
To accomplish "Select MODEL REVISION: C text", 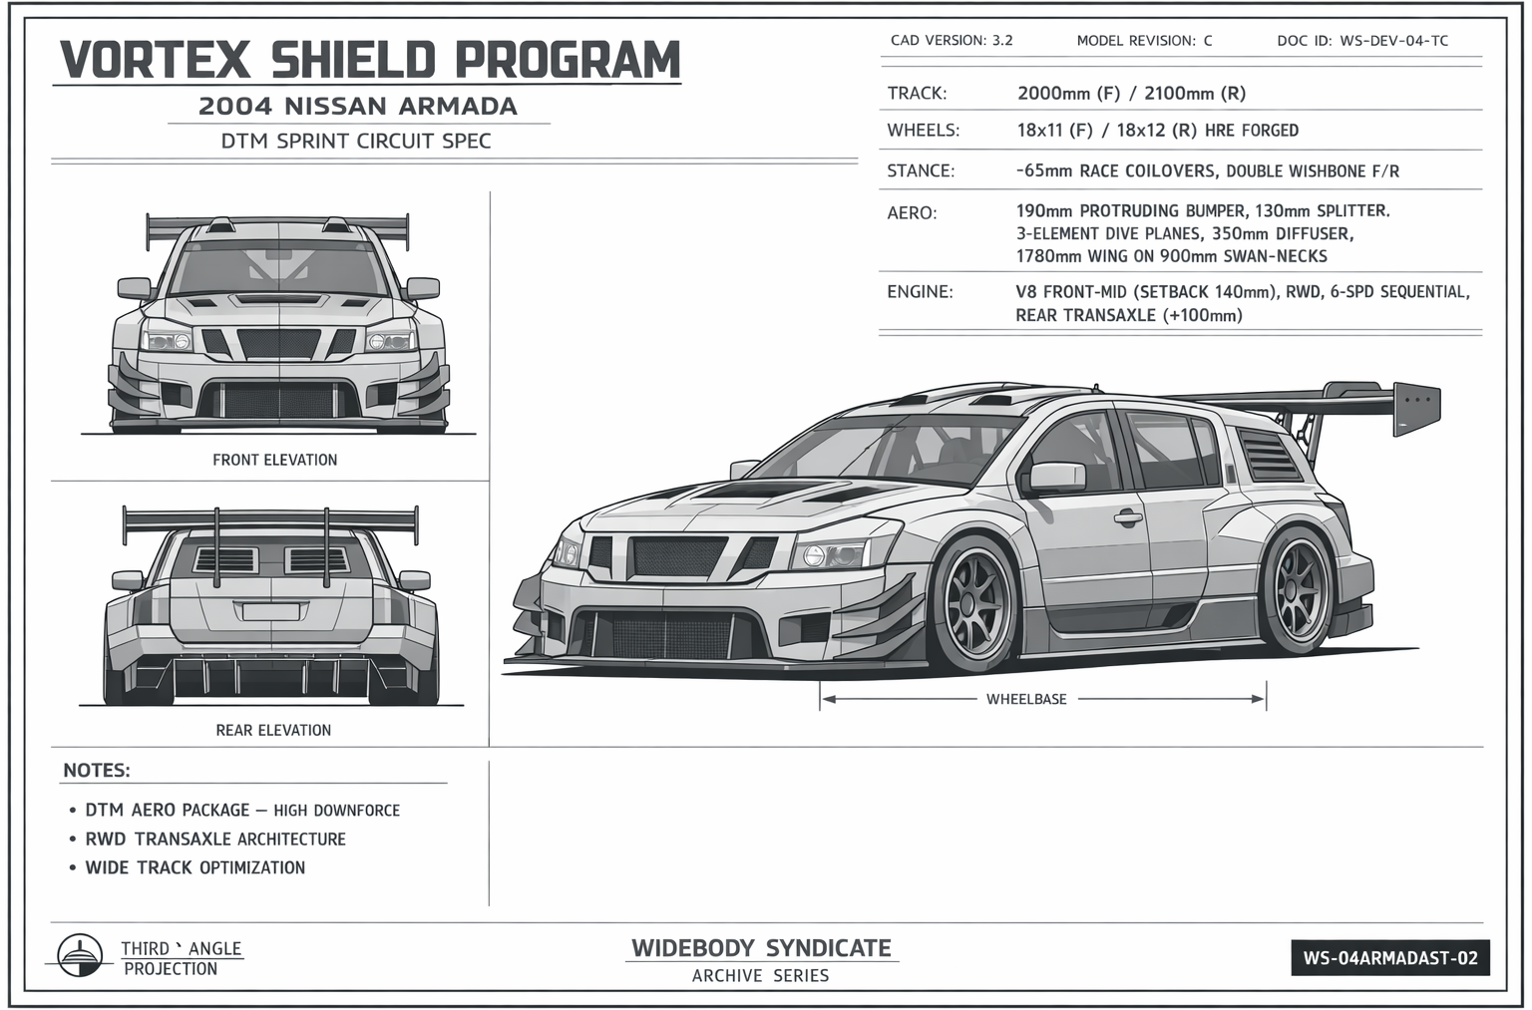I will [1144, 41].
